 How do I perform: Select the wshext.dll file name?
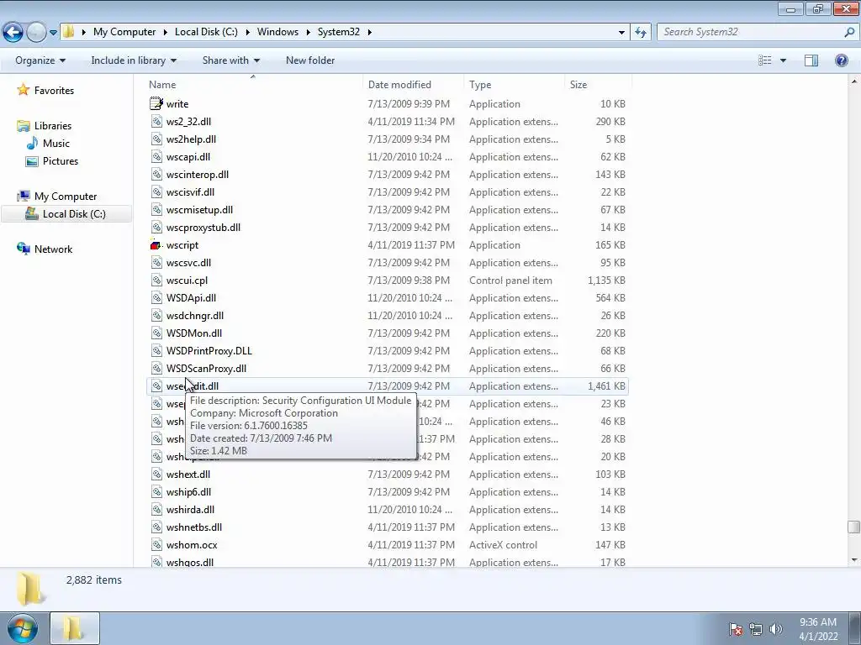coord(188,474)
